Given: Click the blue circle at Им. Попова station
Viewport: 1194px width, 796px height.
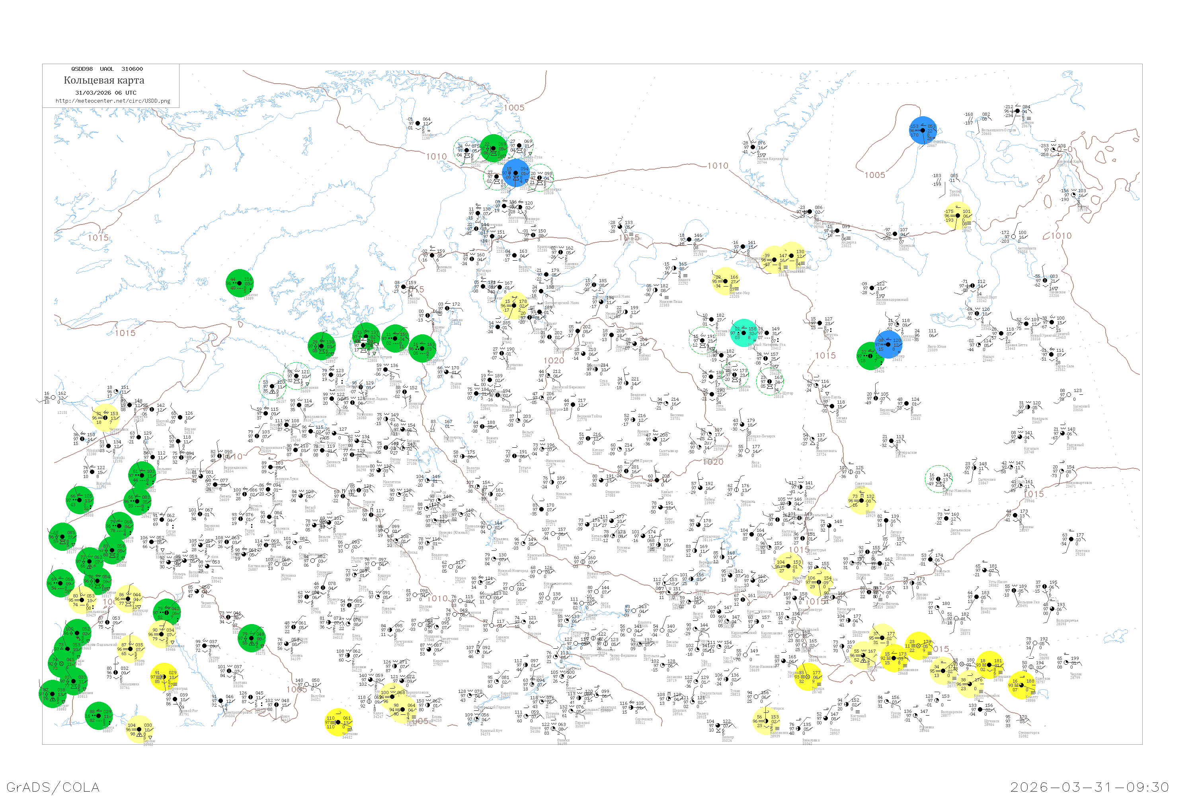Looking at the screenshot, I should pos(923,131).
